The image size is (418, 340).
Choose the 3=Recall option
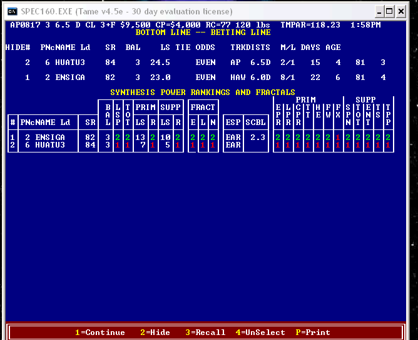(205, 332)
